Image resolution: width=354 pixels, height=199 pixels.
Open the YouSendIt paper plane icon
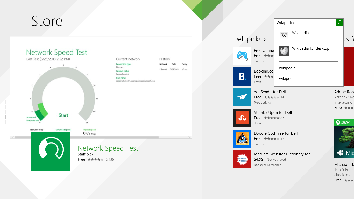[x=242, y=97]
